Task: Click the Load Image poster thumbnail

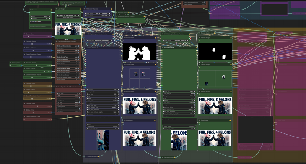Action: tap(68, 29)
